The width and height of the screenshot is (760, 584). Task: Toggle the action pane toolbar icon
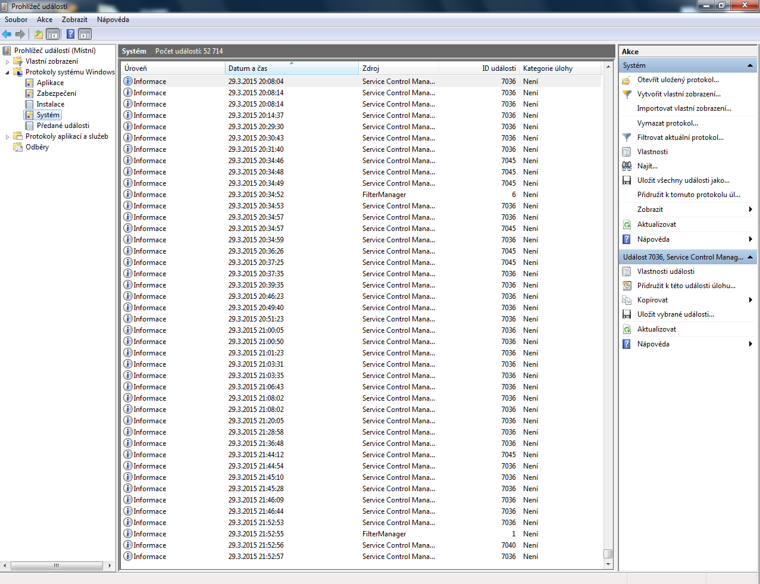pos(85,34)
